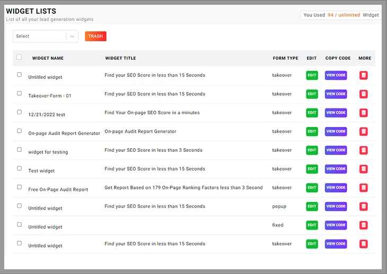Delete the Takeover-Form - 01 widget via its trash icon
The width and height of the screenshot is (387, 274).
coord(363,94)
